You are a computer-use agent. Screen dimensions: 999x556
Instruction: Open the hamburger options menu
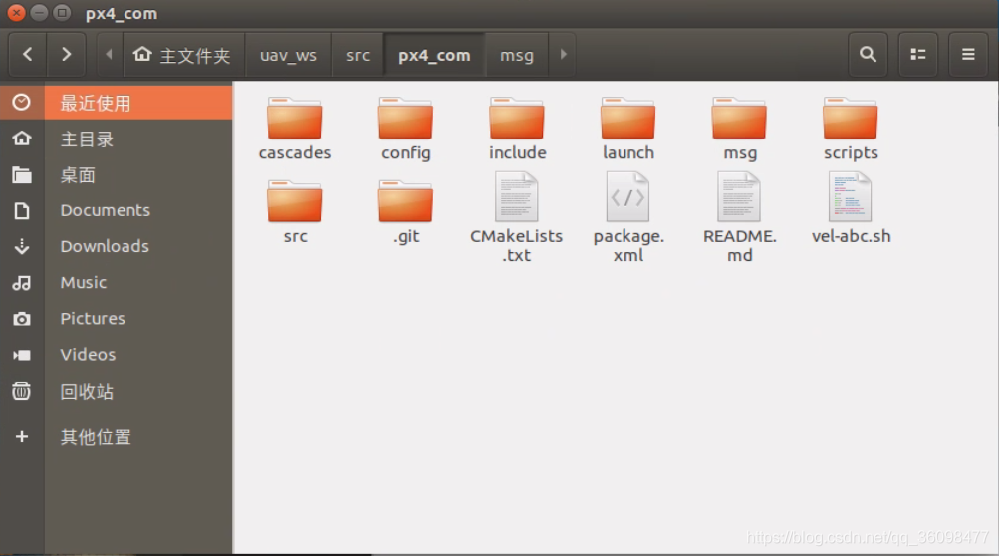tap(968, 55)
